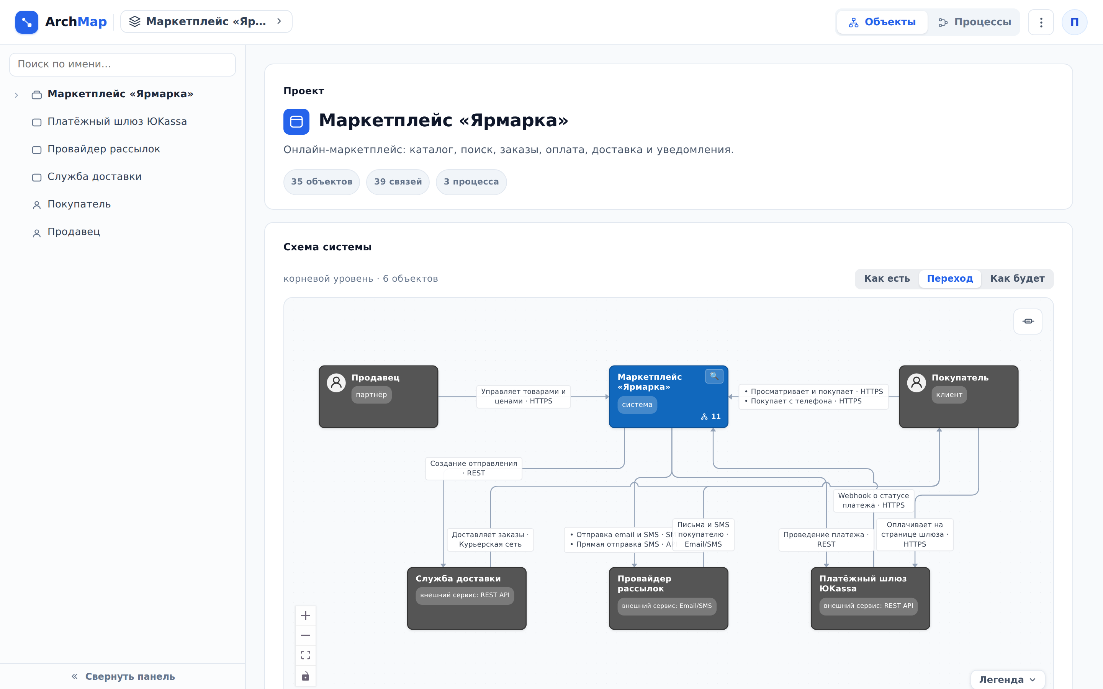Fit the diagram to view
The height and width of the screenshot is (689, 1103).
(305, 655)
